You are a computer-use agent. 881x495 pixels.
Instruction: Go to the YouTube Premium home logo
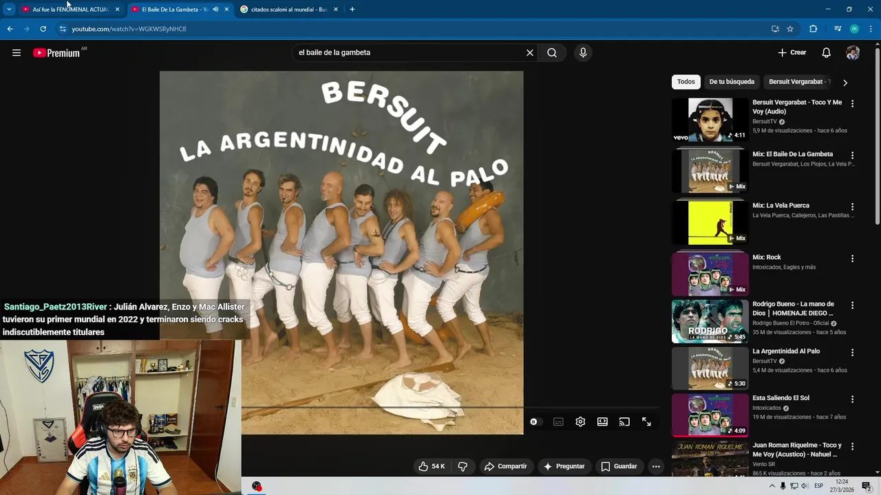56,53
